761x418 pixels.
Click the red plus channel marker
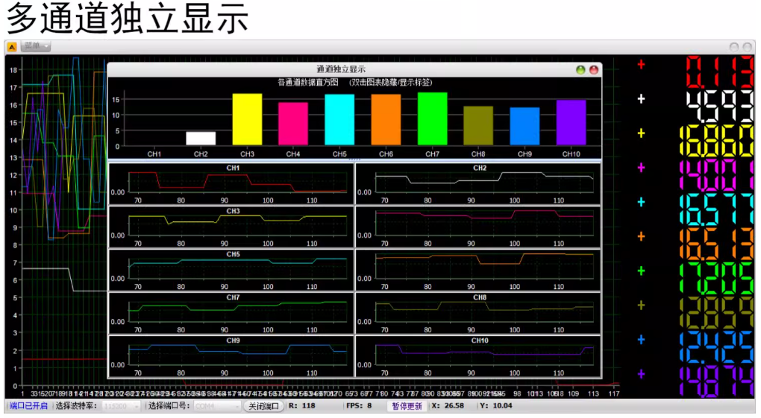tap(641, 65)
